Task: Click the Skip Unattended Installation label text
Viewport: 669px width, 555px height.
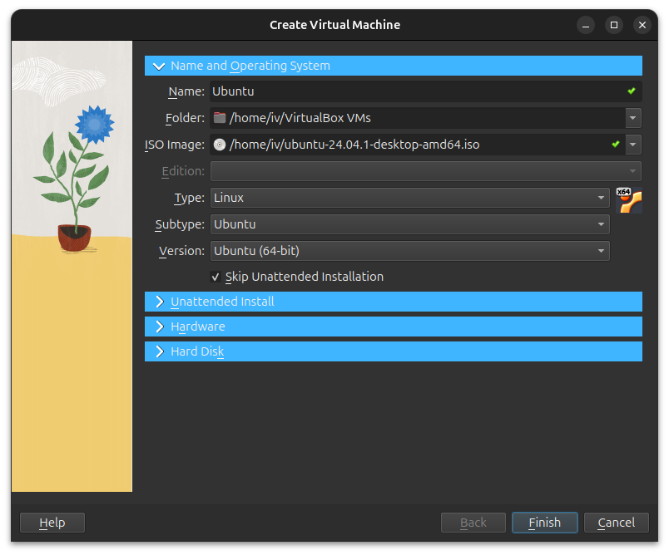Action: (x=305, y=277)
